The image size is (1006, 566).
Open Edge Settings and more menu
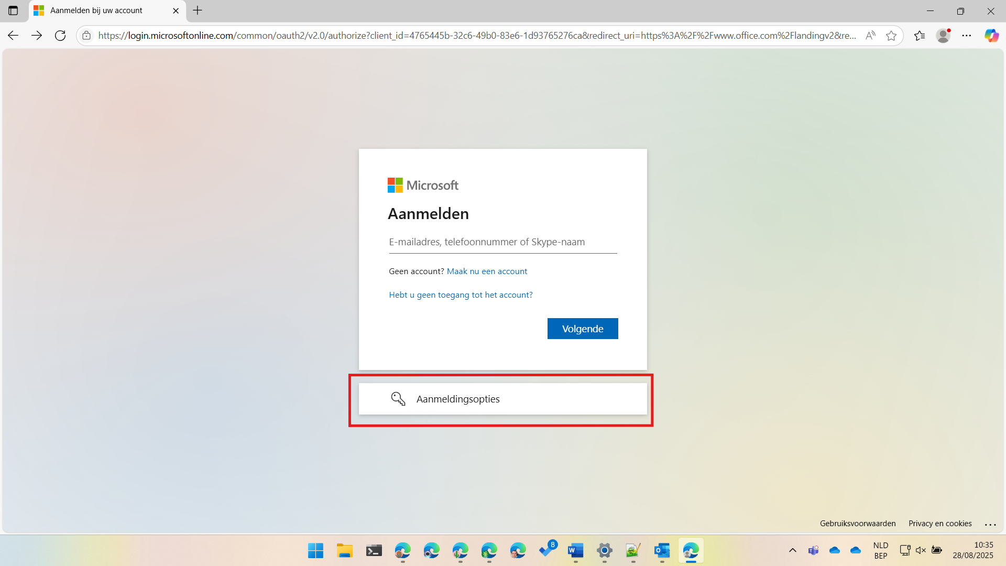pyautogui.click(x=967, y=36)
